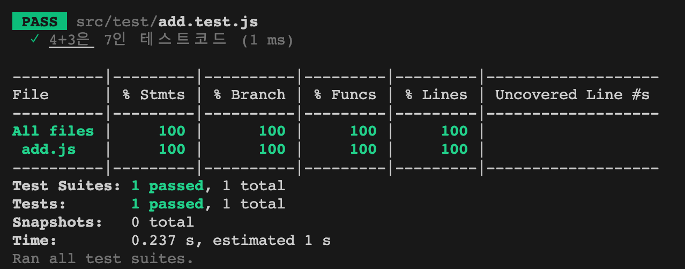685x269 pixels.
Task: Click the '0.237 s, estimated 1 s' value
Action: (231, 241)
